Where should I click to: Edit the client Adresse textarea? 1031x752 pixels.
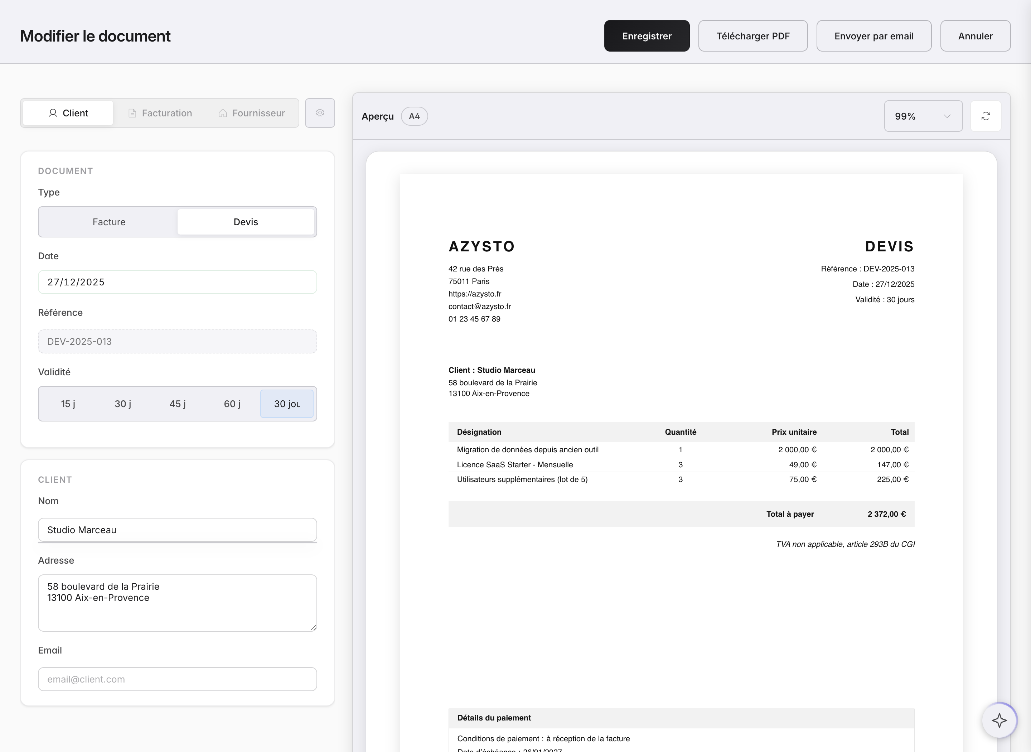[x=178, y=603]
